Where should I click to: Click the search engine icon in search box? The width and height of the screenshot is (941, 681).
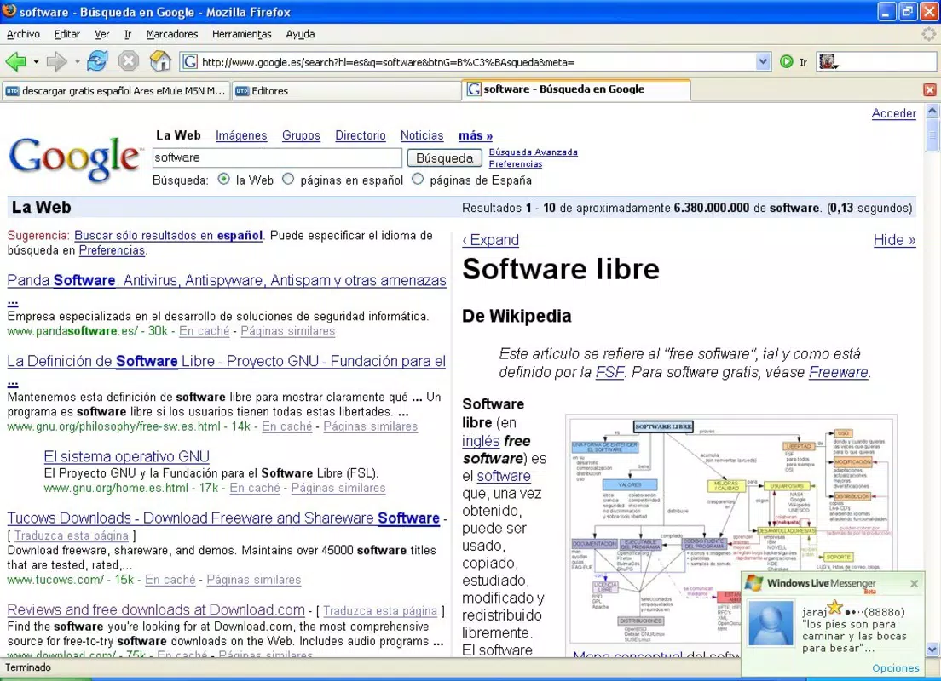point(828,62)
